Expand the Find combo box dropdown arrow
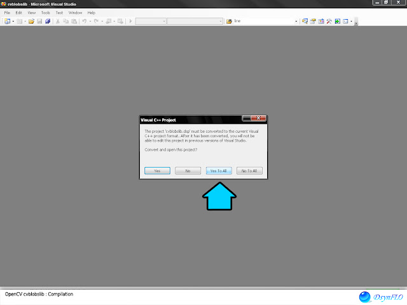407x305 pixels. tap(296, 21)
